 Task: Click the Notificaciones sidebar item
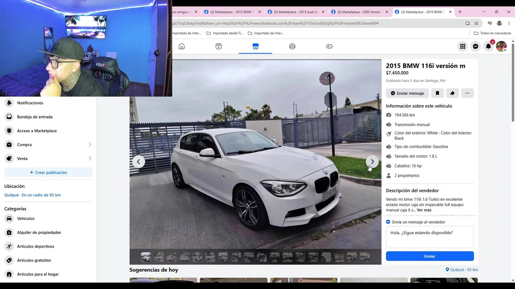pyautogui.click(x=48, y=103)
